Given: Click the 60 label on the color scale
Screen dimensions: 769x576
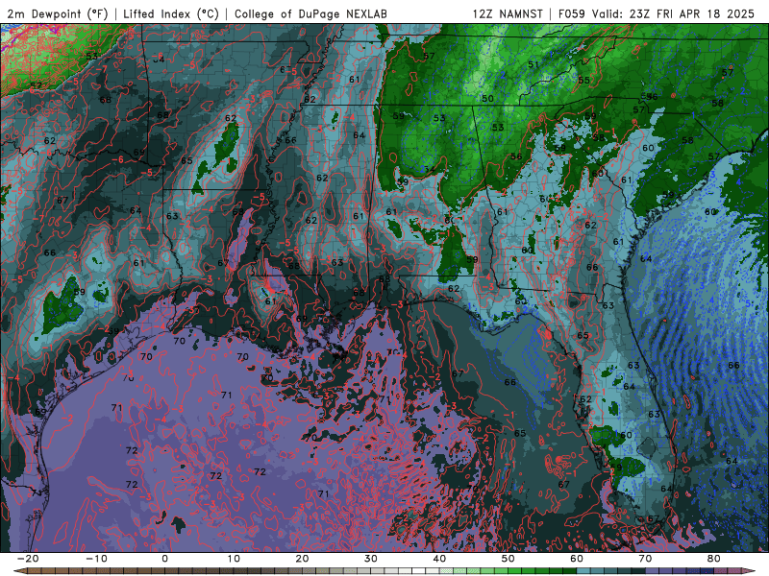Looking at the screenshot, I should coord(577,559).
